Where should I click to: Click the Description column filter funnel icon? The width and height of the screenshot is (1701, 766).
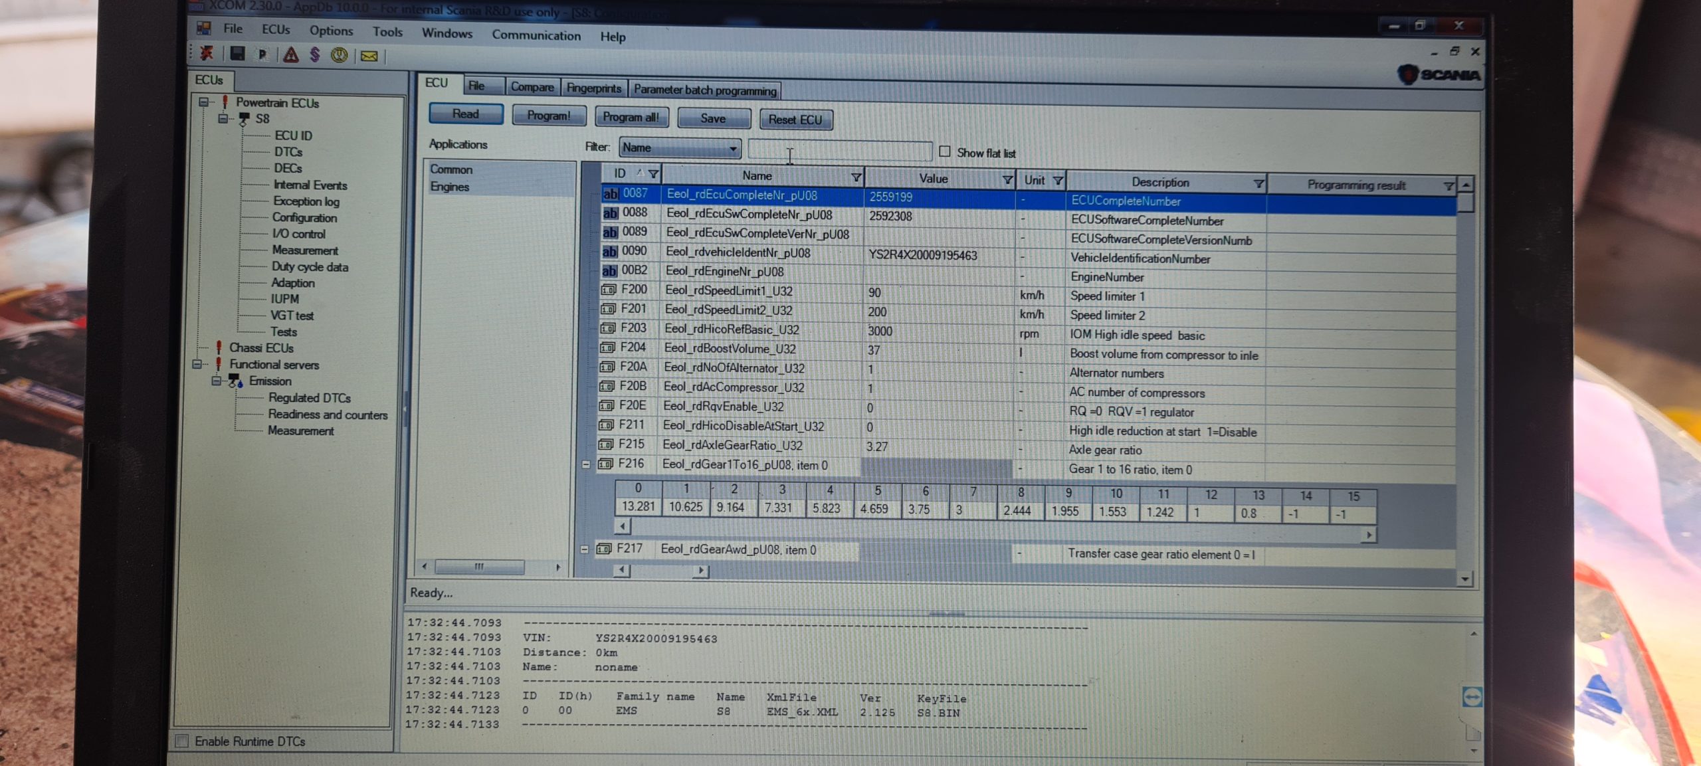(1258, 184)
